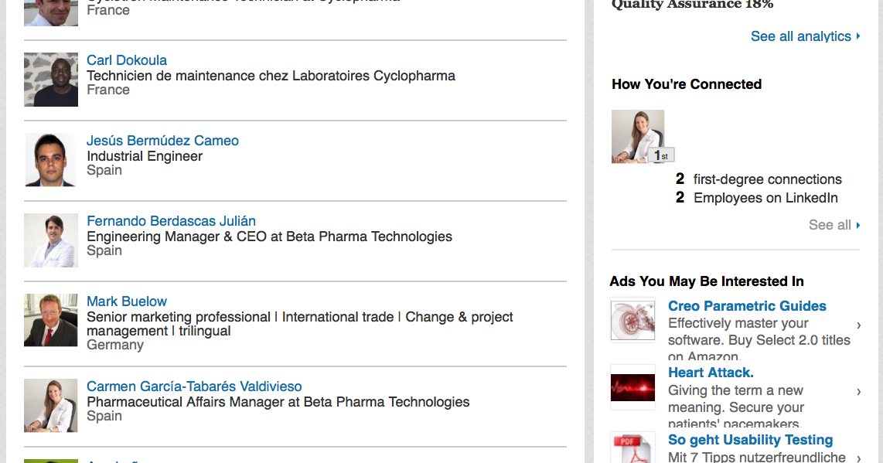Click the arrow next to Creo Parametric ad
This screenshot has width=883, height=463.
pos(858,325)
